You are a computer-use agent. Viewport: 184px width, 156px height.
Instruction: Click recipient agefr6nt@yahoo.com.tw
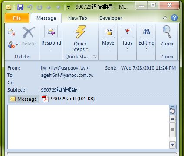67,75
